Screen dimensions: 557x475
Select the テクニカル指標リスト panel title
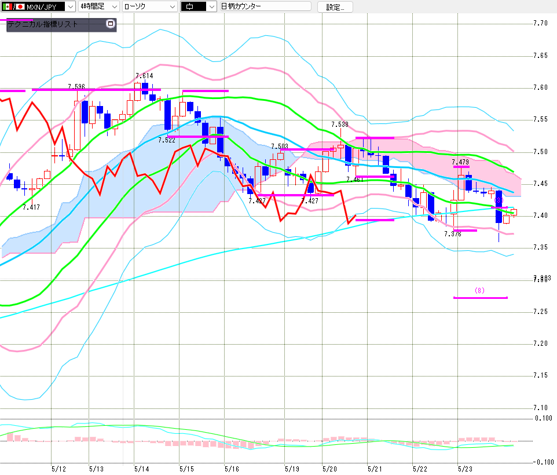point(43,24)
